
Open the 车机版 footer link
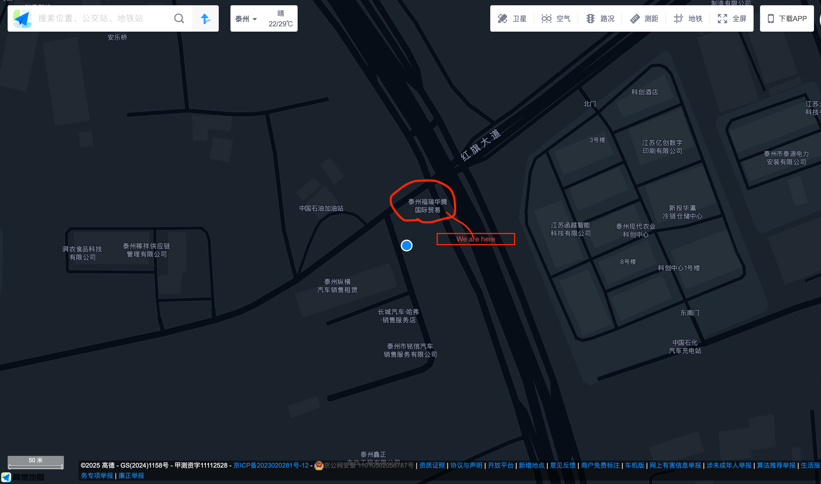[x=635, y=466]
